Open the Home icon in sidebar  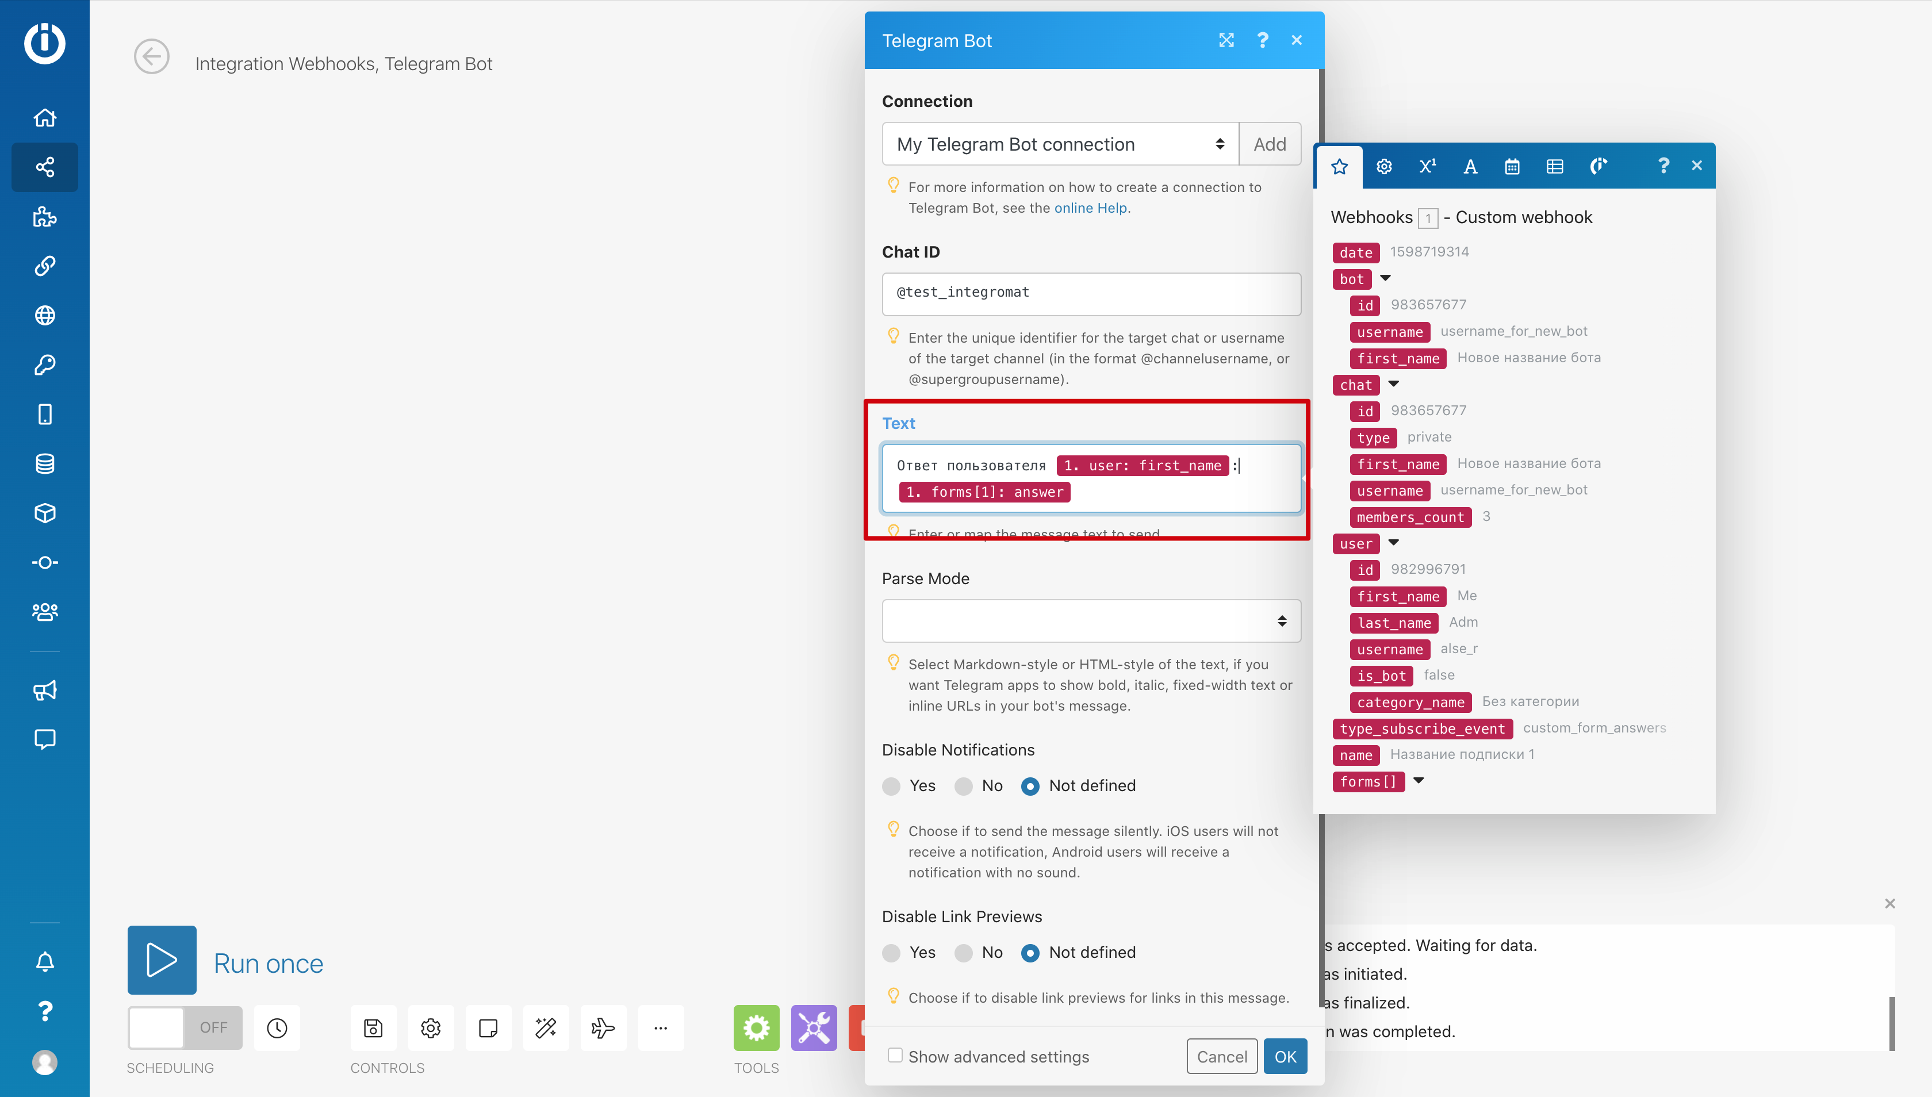point(44,117)
